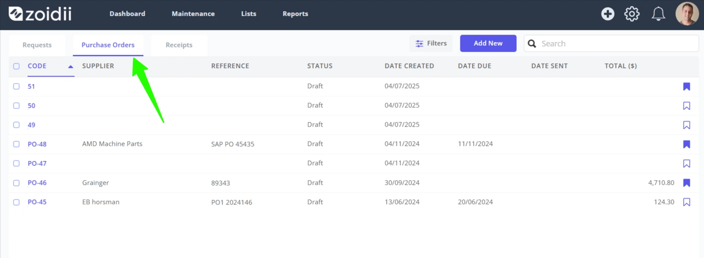Click Draft status of PO-48
This screenshot has width=704, height=258.
315,144
